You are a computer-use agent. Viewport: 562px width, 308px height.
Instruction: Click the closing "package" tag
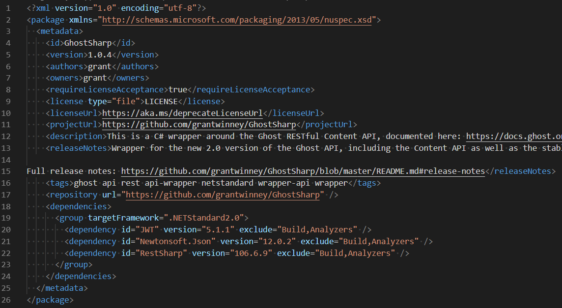click(53, 300)
